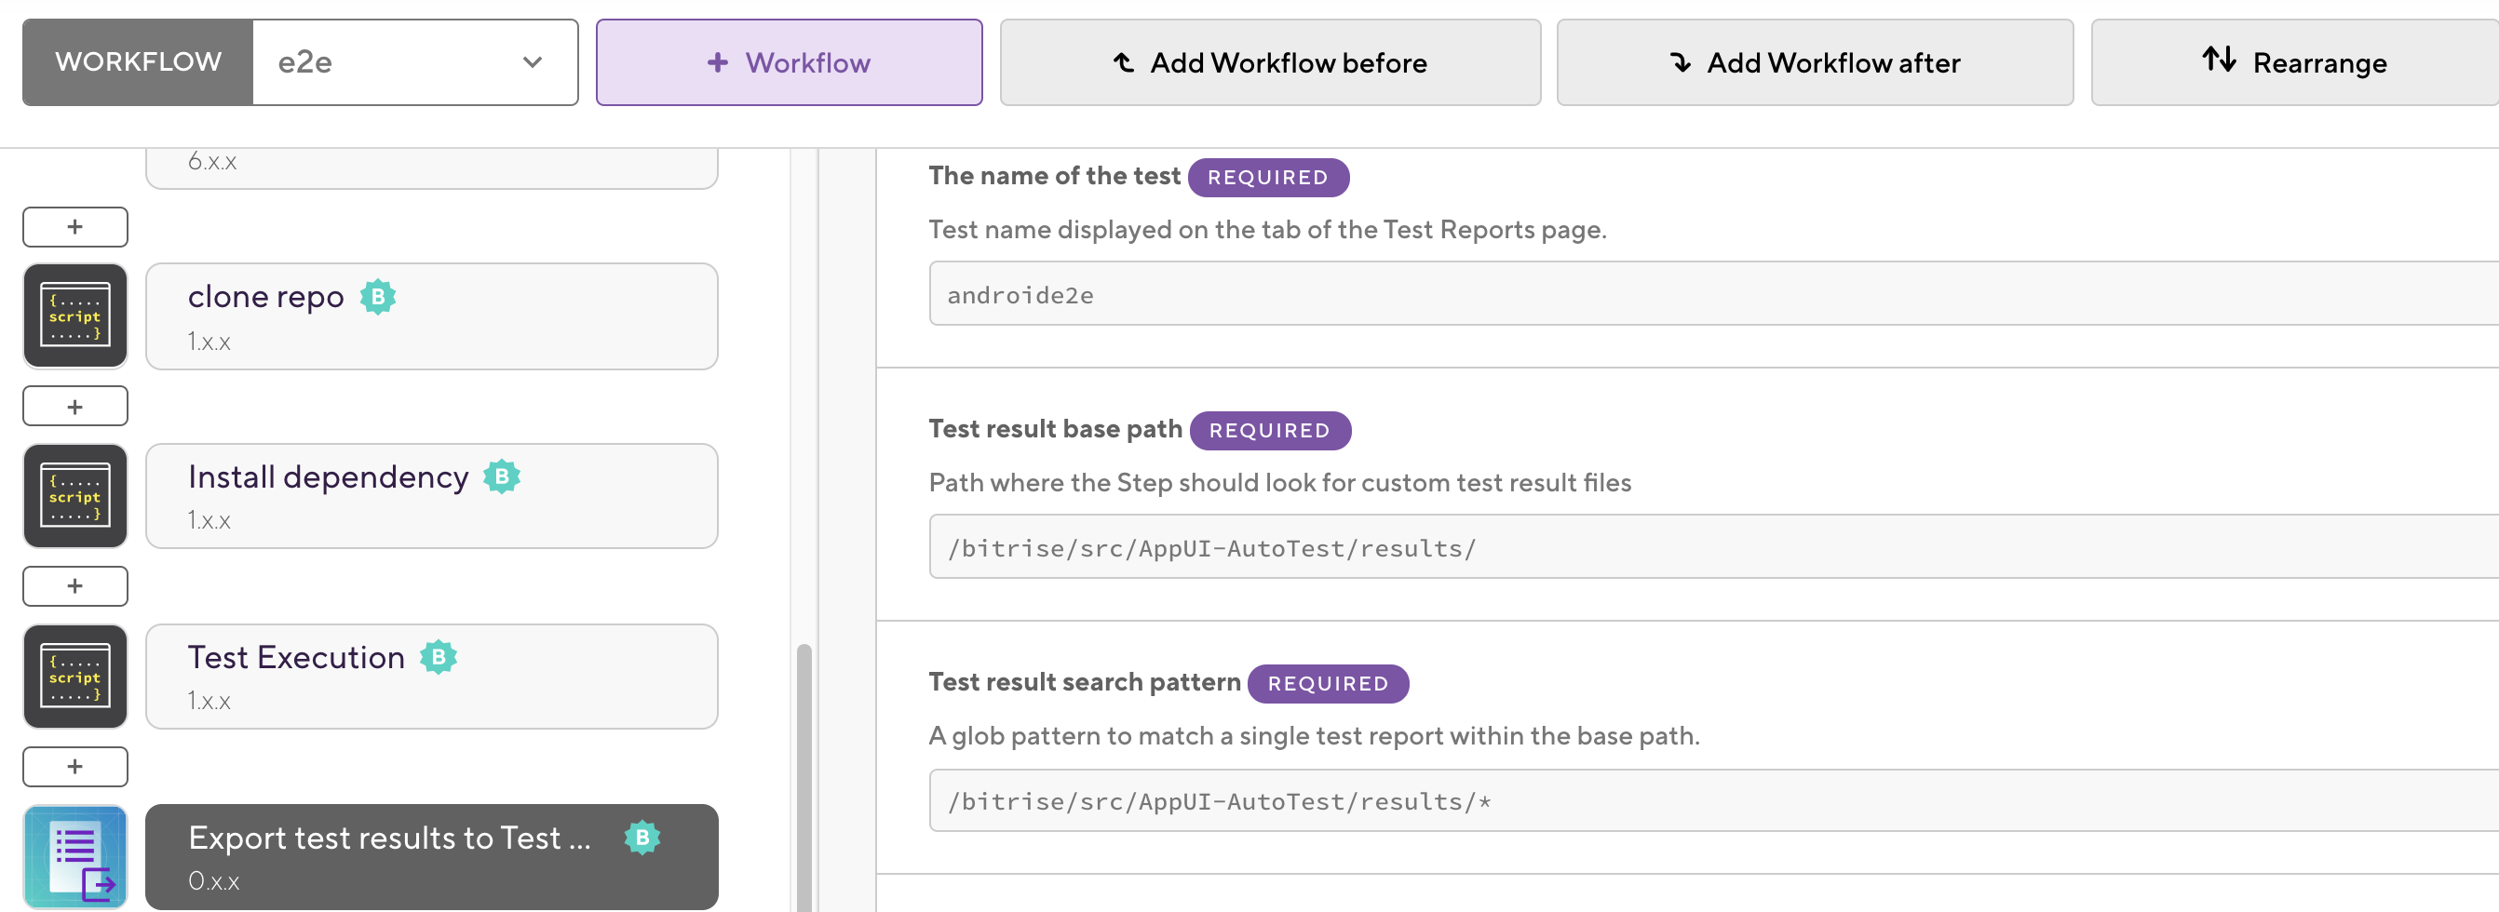Image resolution: width=2499 pixels, height=912 pixels.
Task: Click verified badge next to clone repo
Action: [377, 297]
